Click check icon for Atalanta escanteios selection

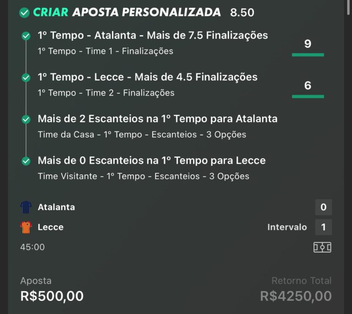point(26,119)
